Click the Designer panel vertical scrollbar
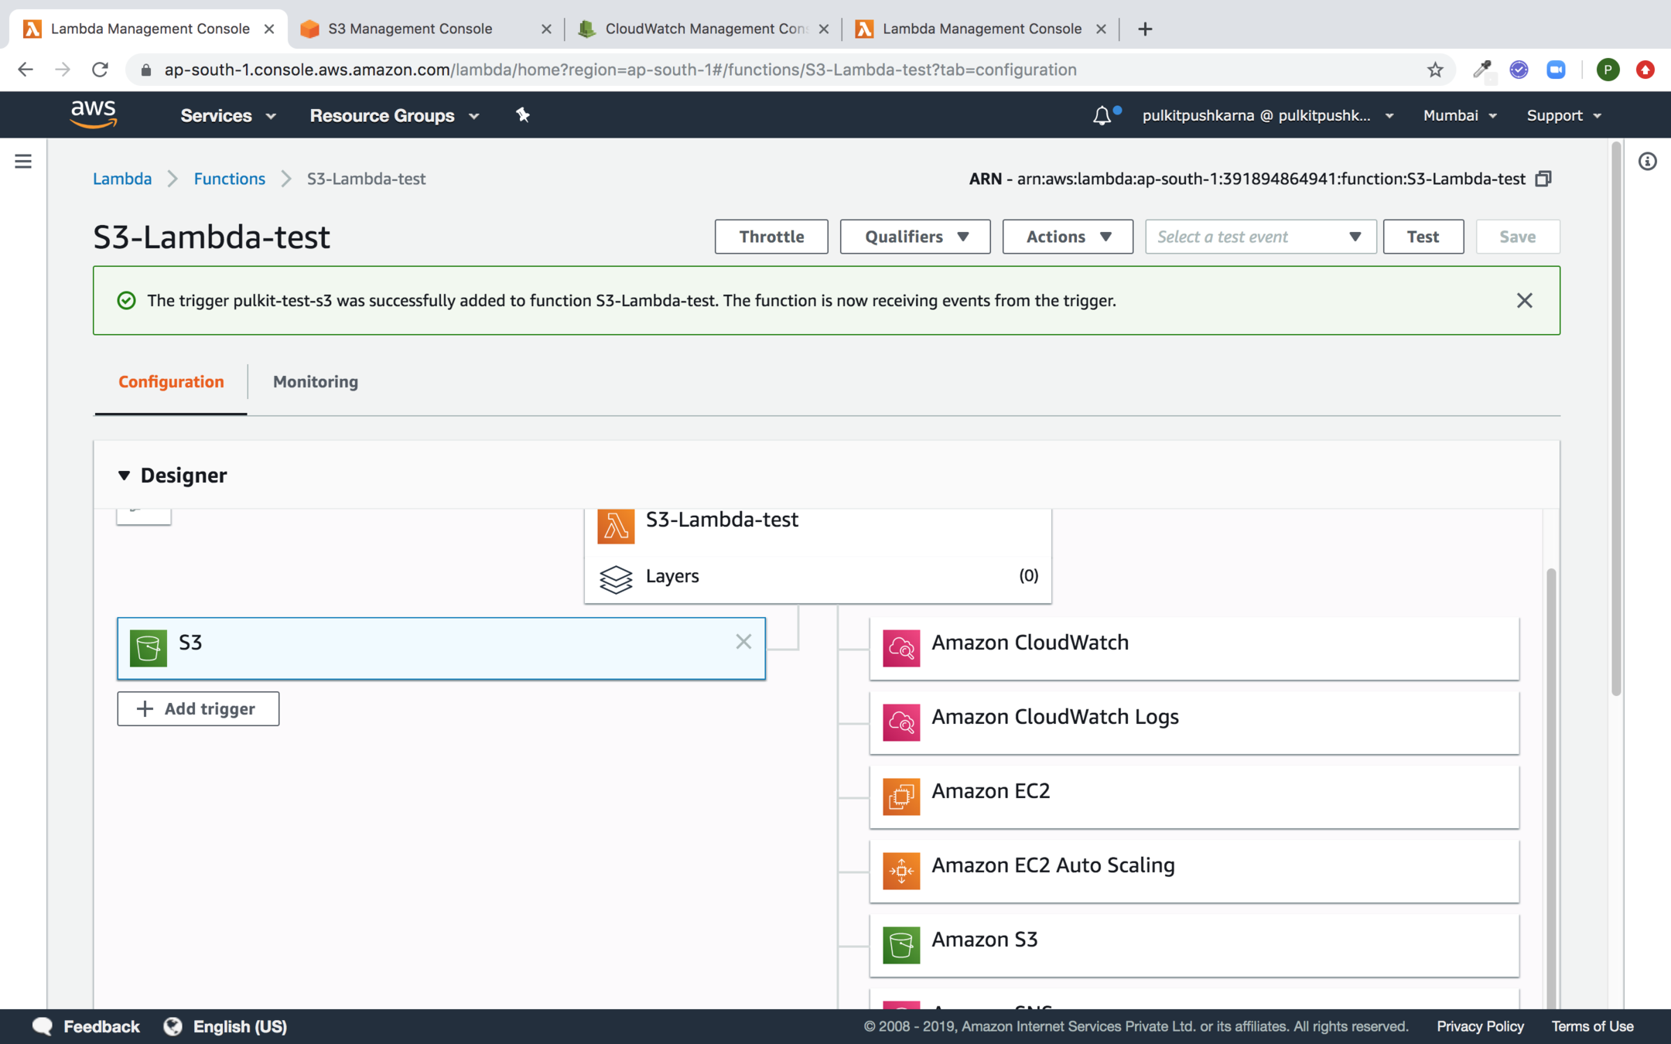 (x=1550, y=773)
